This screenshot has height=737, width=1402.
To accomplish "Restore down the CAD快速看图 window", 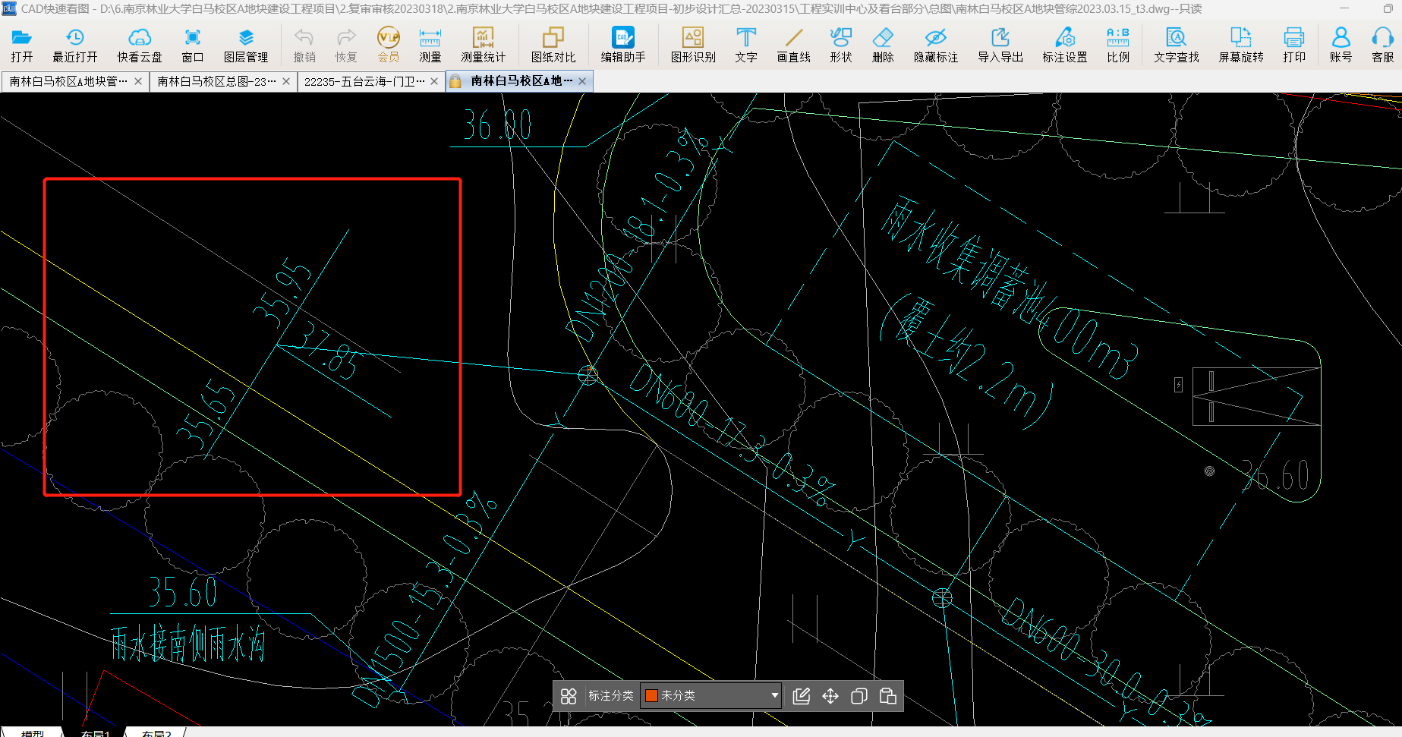I will tap(1388, 9).
